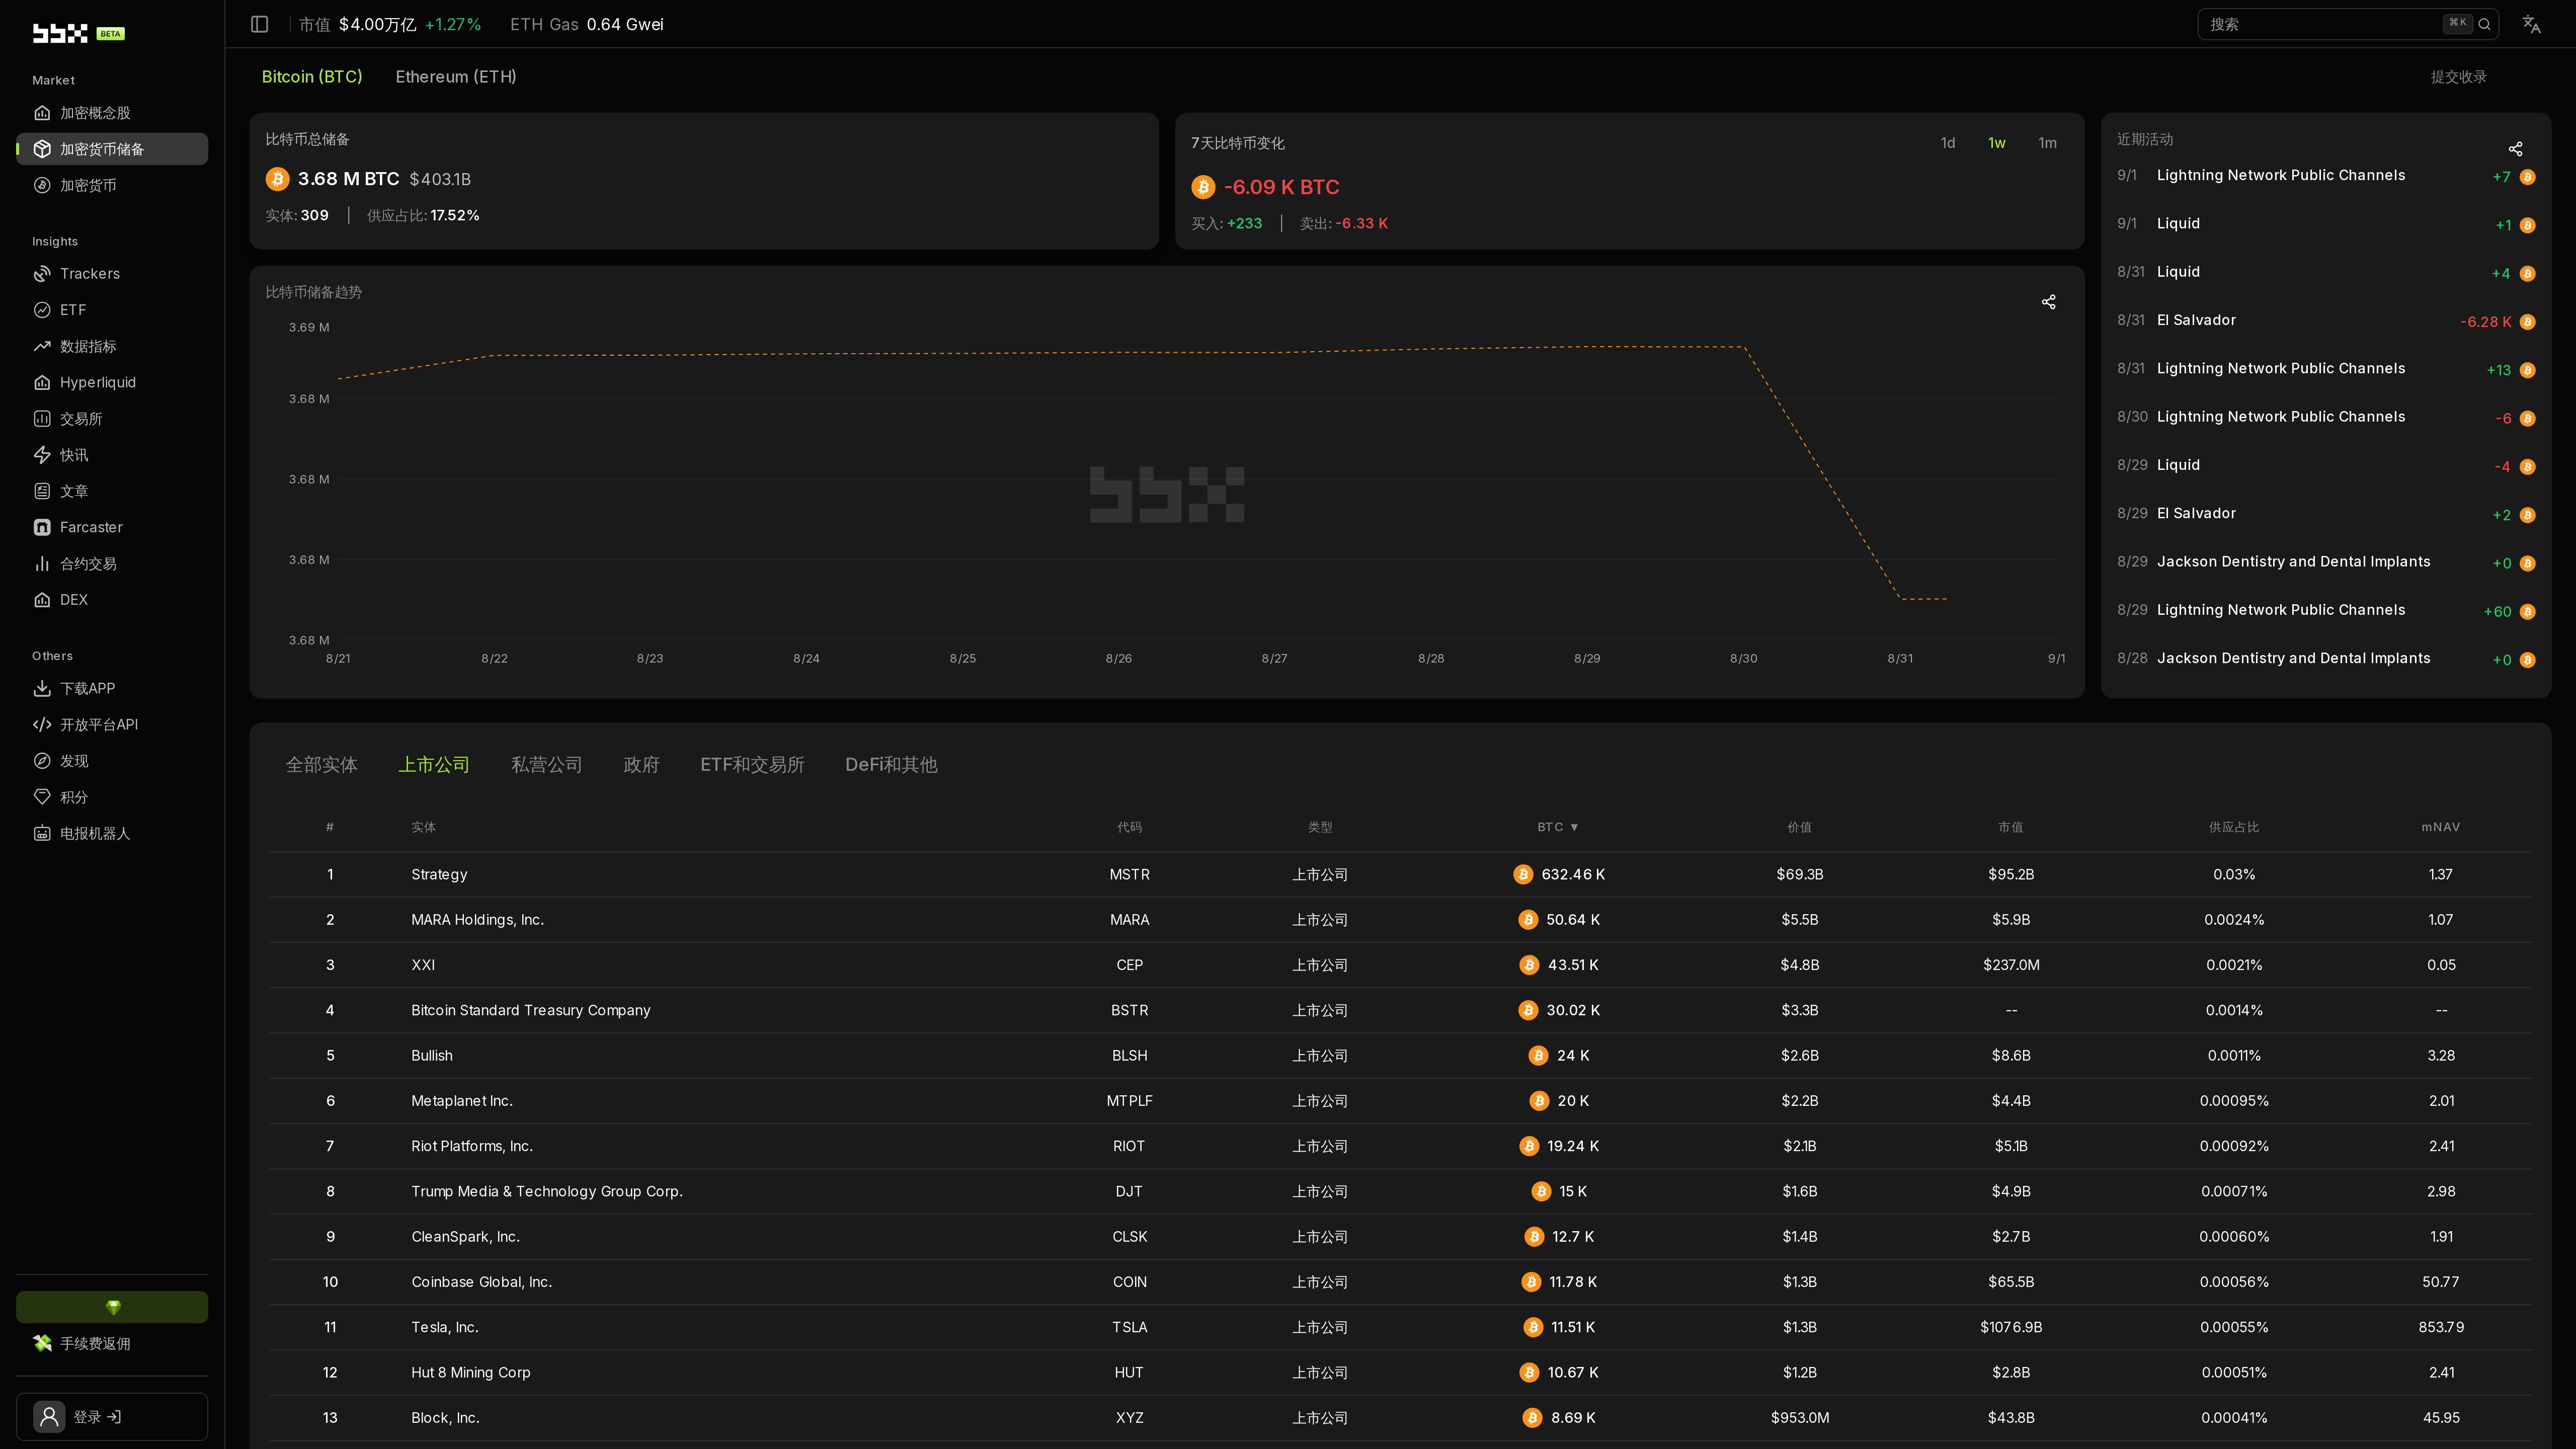The image size is (2576, 1449).
Task: Select the 1m time range
Action: (x=2047, y=143)
